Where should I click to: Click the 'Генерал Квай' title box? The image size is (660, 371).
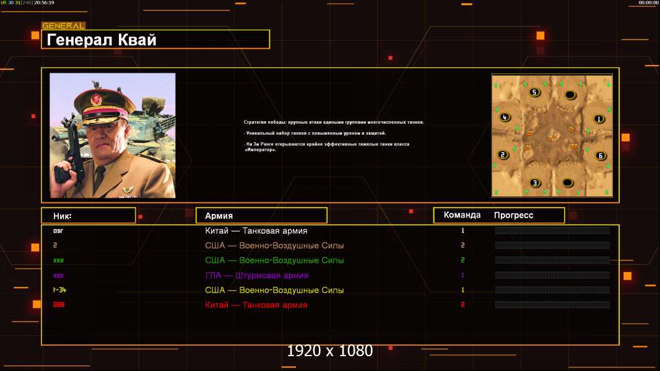point(155,40)
